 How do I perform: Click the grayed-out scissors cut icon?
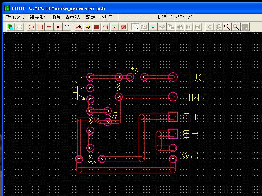pyautogui.click(x=162, y=27)
